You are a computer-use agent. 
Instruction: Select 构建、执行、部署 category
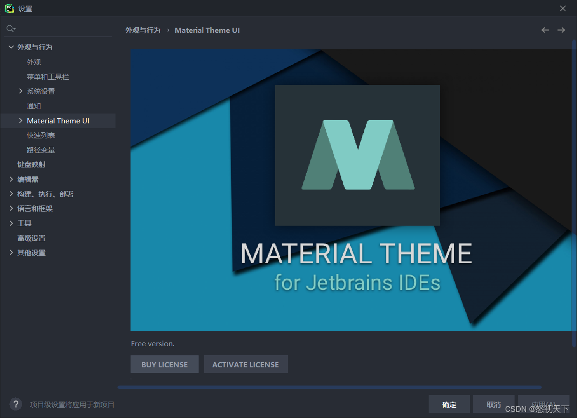pyautogui.click(x=46, y=194)
